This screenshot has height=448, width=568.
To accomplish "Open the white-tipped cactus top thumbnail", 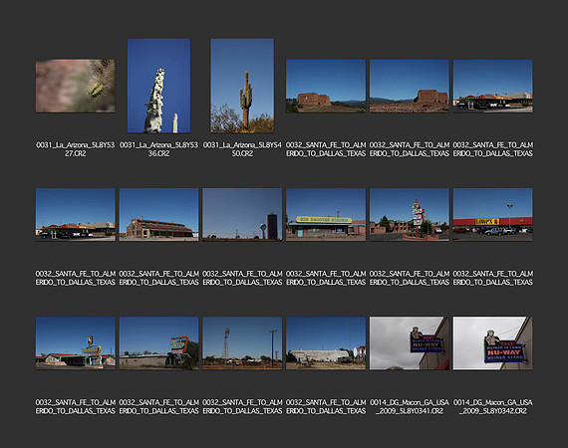I will (158, 86).
